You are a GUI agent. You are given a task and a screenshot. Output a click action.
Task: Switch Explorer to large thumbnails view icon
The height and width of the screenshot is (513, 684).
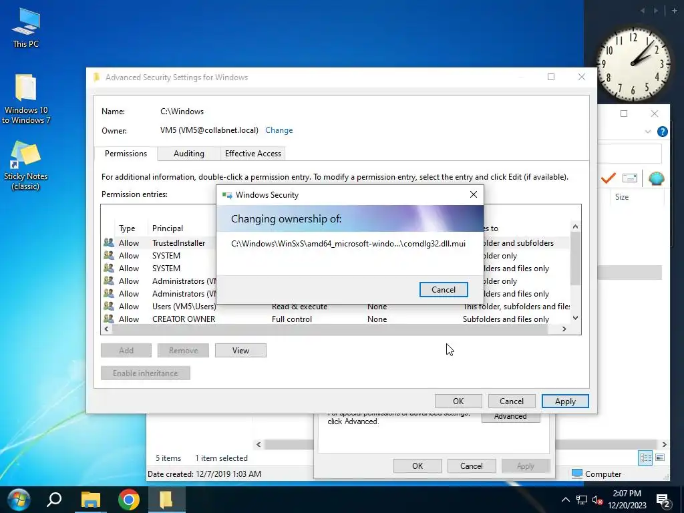pos(660,458)
